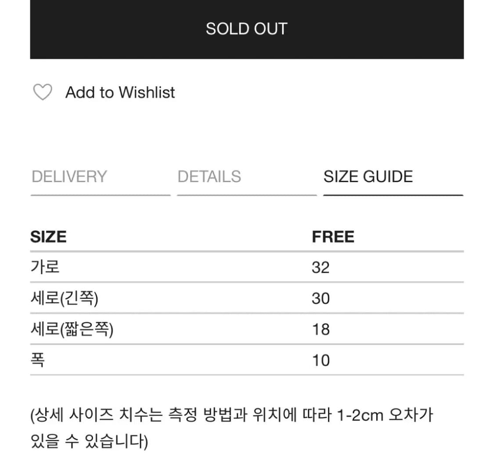Click inside the SOLD OUT banner area
Screen dimensions: 494x458
tap(247, 29)
